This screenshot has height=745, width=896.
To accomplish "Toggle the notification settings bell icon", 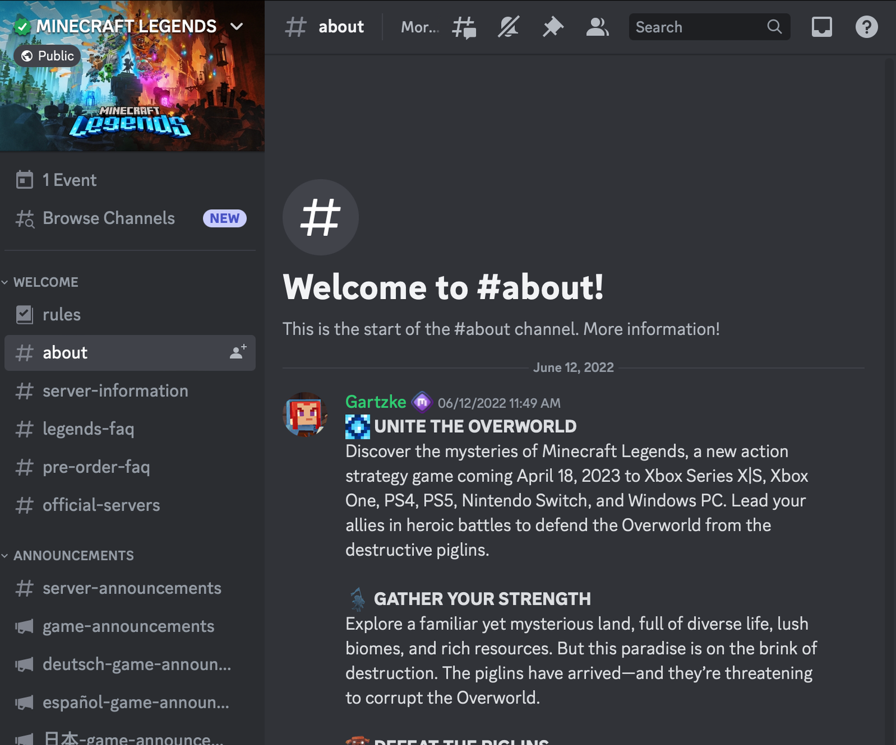I will click(x=508, y=27).
